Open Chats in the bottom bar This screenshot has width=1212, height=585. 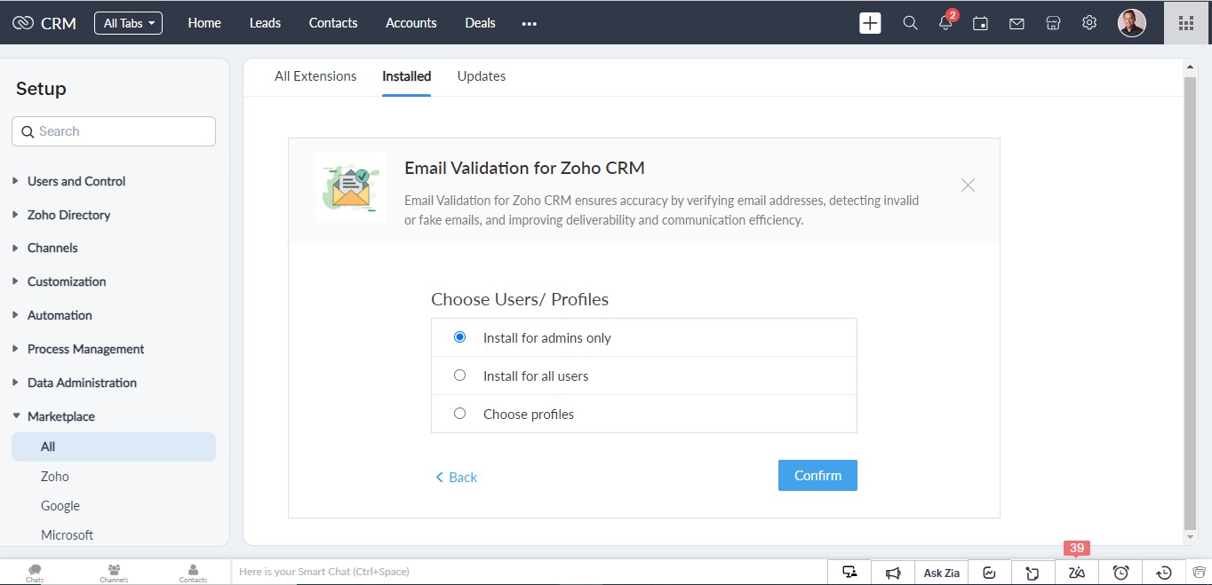click(x=35, y=573)
